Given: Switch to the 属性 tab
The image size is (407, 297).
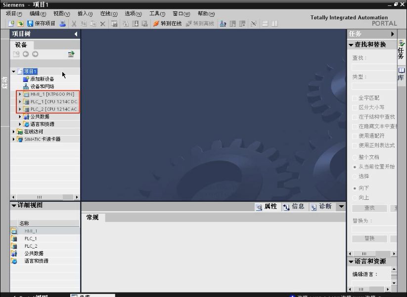Looking at the screenshot, I should (x=267, y=206).
